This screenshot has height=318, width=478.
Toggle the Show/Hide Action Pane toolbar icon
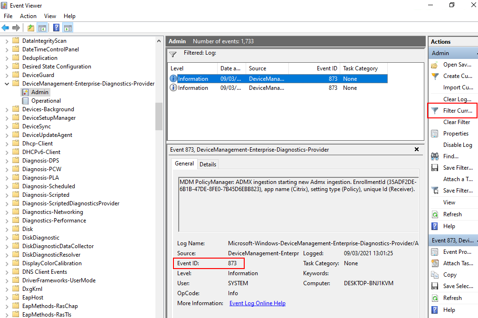click(x=68, y=28)
